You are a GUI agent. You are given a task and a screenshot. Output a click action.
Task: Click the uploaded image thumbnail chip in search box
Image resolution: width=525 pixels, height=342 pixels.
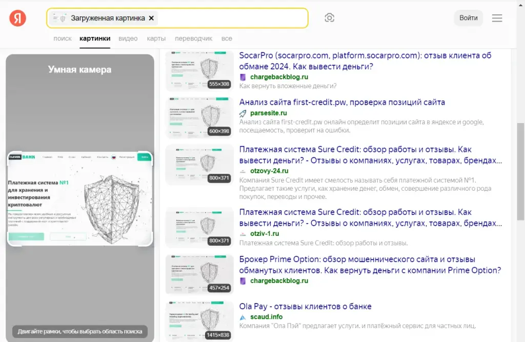pos(59,18)
